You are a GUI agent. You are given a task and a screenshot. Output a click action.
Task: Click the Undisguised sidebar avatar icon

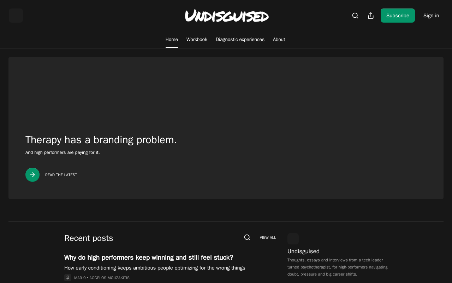point(293,239)
